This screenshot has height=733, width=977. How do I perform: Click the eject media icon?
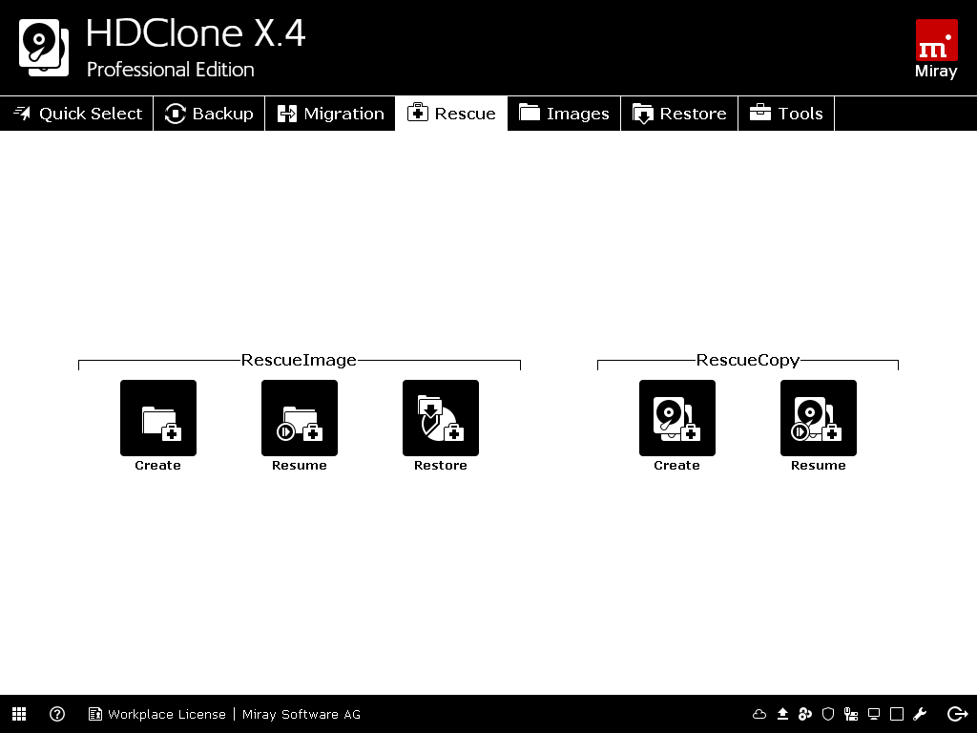tap(782, 714)
